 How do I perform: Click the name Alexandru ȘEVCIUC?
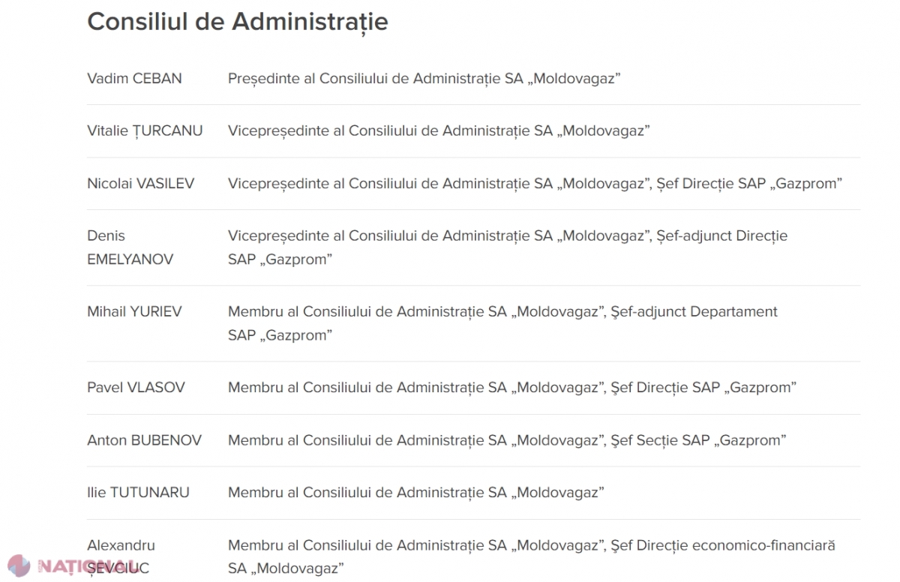[x=121, y=556]
